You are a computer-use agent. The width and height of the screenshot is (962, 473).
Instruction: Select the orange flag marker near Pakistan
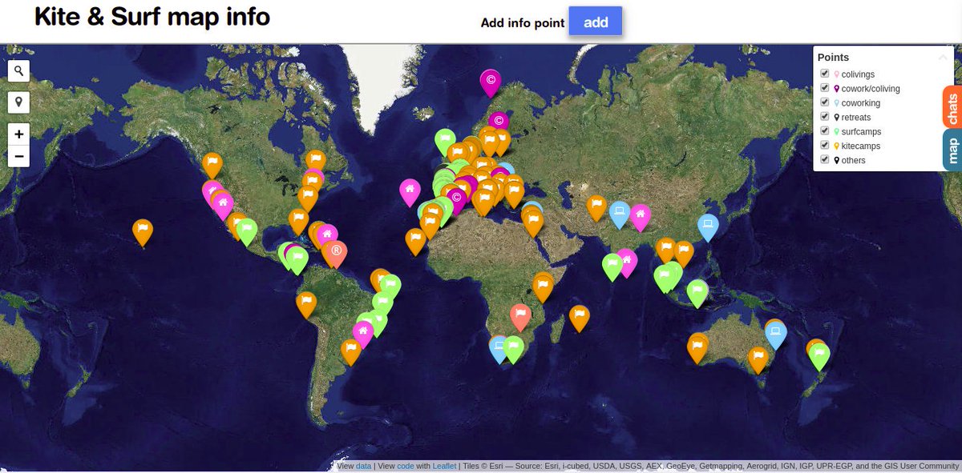point(596,209)
